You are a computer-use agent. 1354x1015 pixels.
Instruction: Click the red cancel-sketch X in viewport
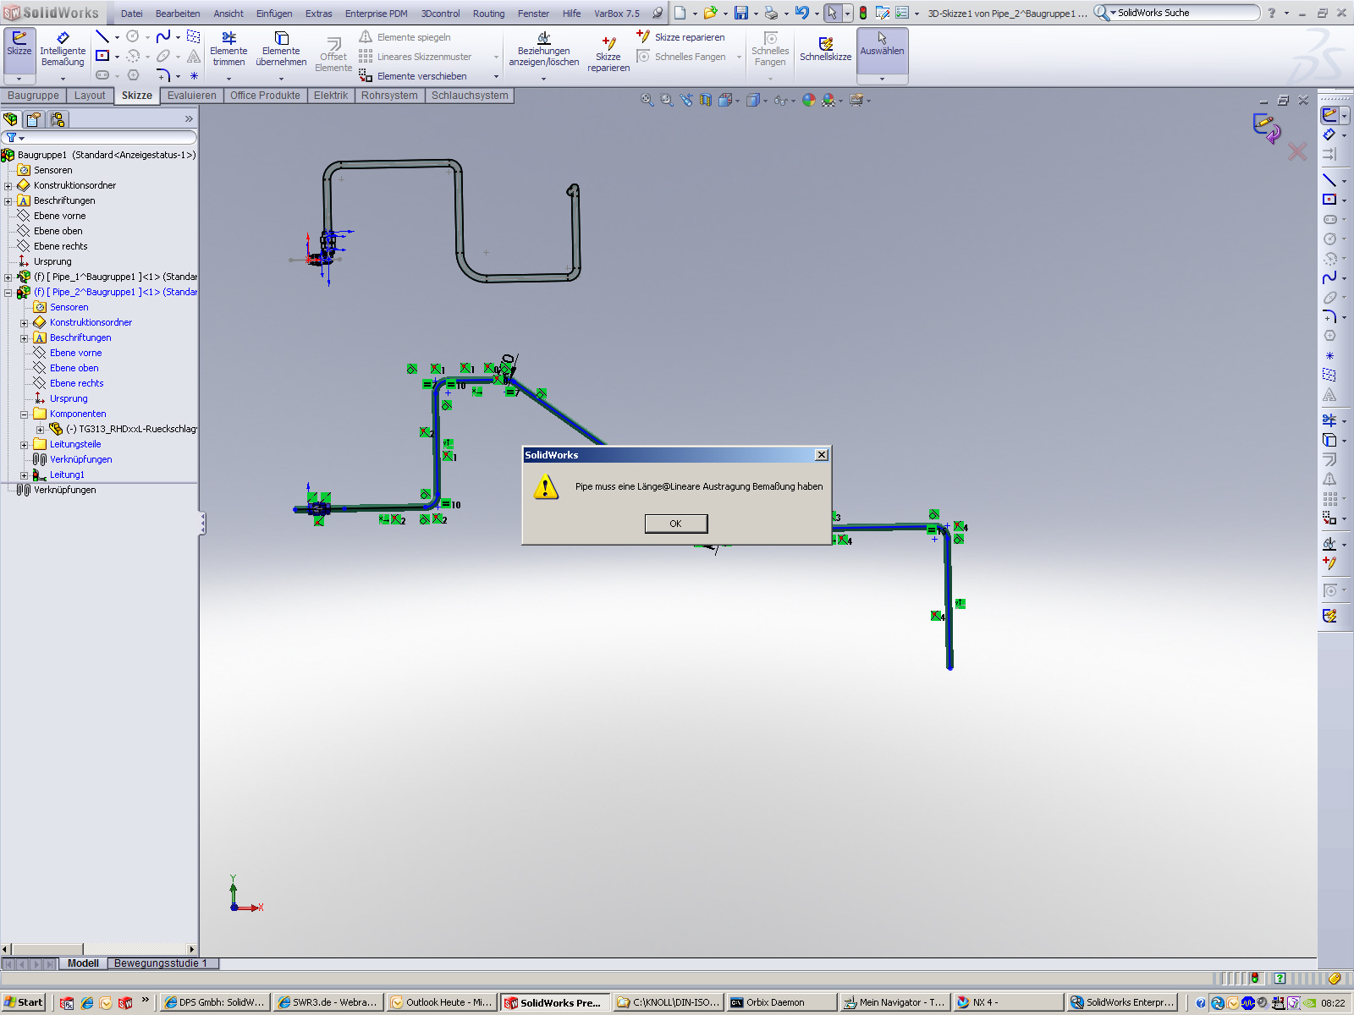1296,151
